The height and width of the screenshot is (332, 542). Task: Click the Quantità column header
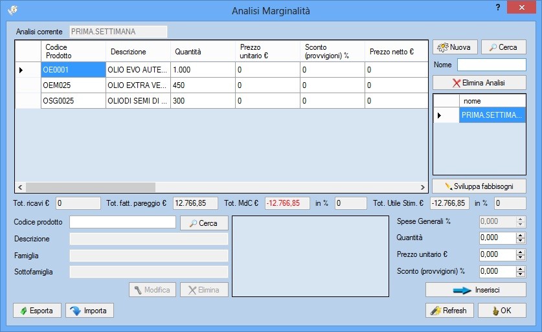[x=202, y=52]
